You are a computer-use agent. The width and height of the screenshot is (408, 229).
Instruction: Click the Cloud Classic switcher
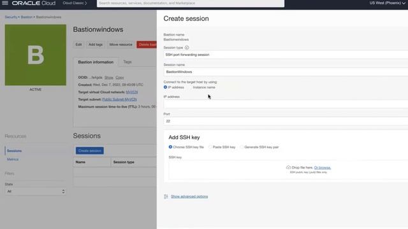(75, 3)
